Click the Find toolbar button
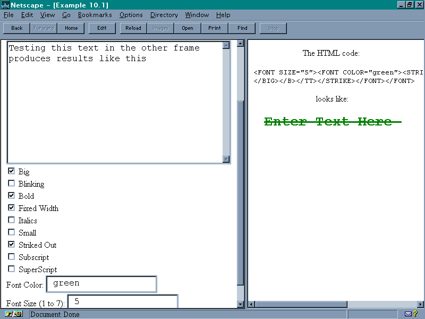425x319 pixels. (242, 28)
